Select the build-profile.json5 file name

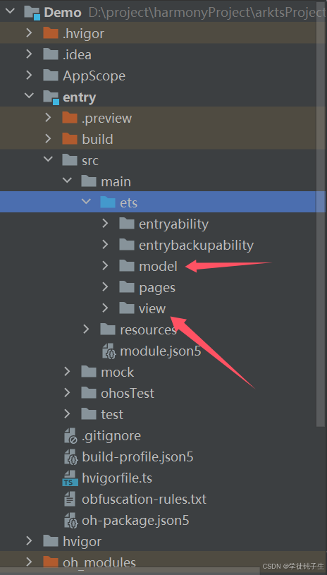coord(137,457)
